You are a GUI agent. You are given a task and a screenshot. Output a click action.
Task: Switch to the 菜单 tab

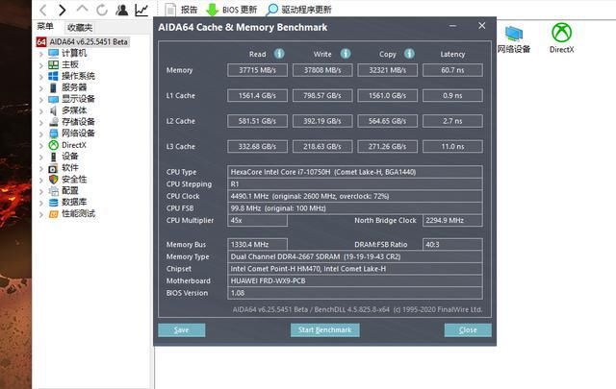click(x=45, y=28)
